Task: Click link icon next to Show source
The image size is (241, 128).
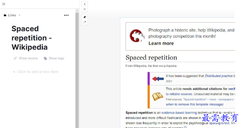Action: (x=15, y=58)
